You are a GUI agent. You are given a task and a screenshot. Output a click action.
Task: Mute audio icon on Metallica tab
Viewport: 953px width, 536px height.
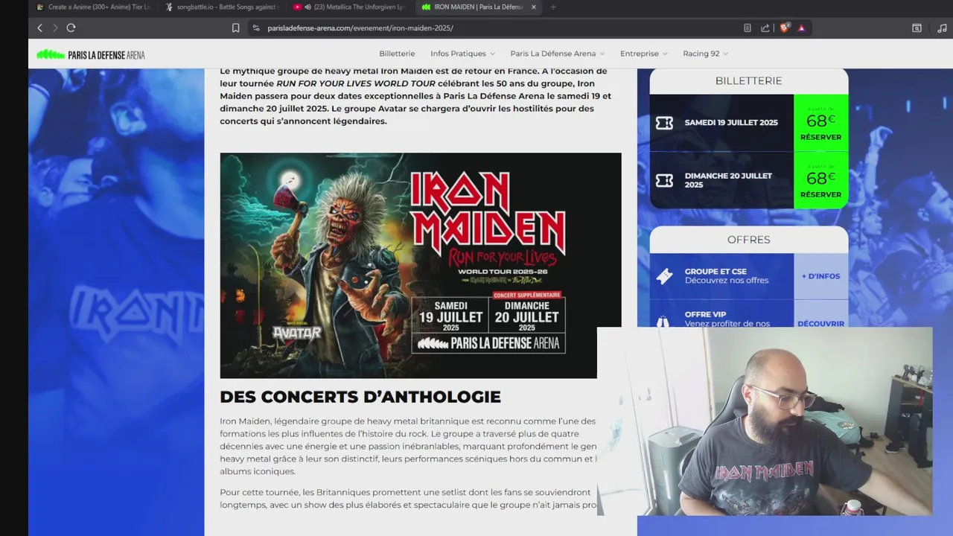(x=307, y=7)
